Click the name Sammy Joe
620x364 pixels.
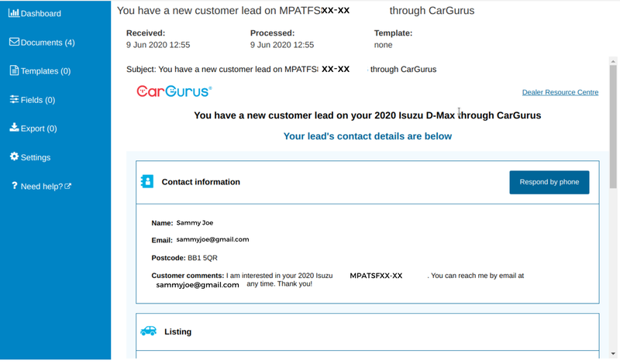click(195, 223)
